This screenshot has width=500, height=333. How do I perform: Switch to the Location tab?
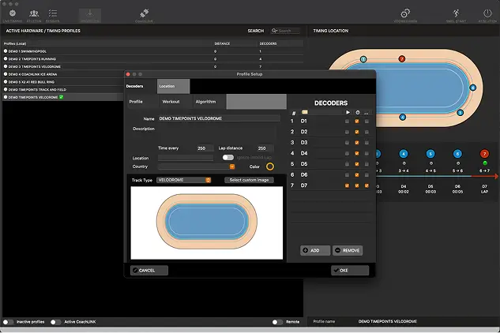coord(167,85)
